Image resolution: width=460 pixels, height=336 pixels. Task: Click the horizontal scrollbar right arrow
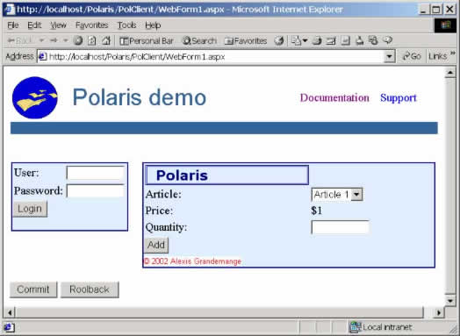(x=439, y=312)
